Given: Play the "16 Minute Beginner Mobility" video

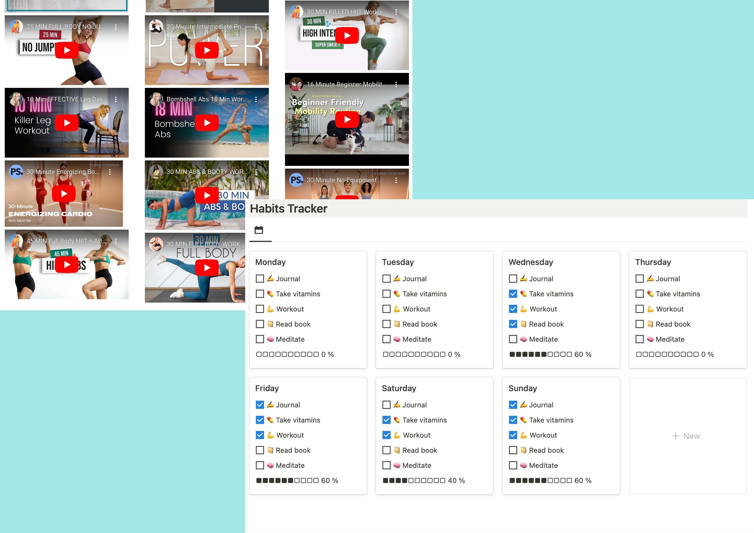Looking at the screenshot, I should (347, 119).
